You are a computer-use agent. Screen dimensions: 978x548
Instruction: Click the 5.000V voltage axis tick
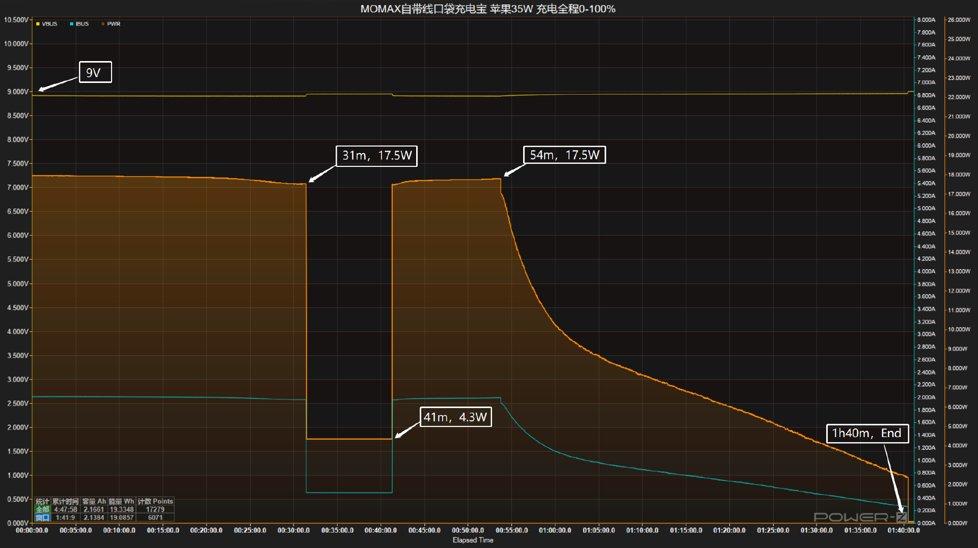tap(17, 283)
